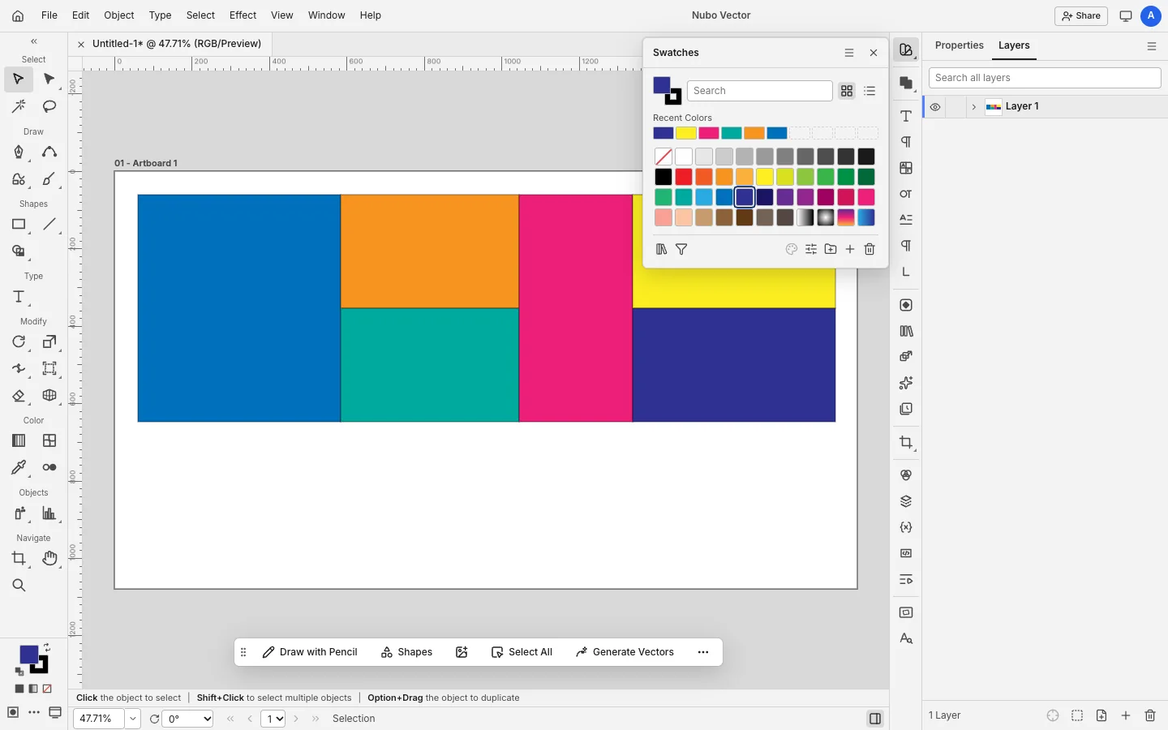Set fill to None in toolbar
This screenshot has width=1168, height=730.
coord(47,689)
